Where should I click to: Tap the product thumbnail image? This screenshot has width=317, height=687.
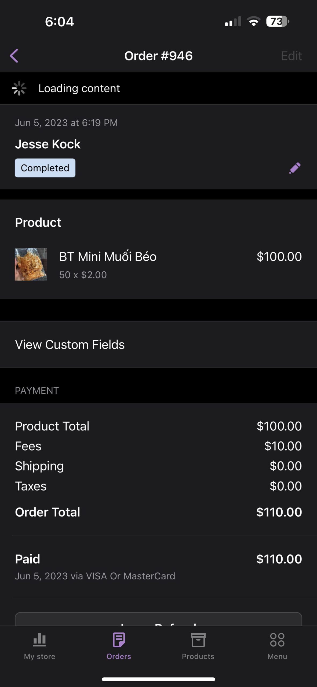point(31,264)
